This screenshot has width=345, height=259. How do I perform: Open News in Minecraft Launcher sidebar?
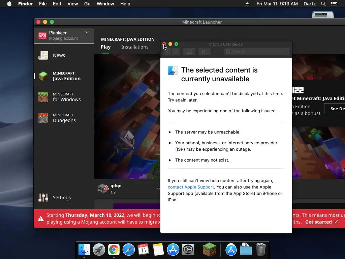pyautogui.click(x=64, y=55)
